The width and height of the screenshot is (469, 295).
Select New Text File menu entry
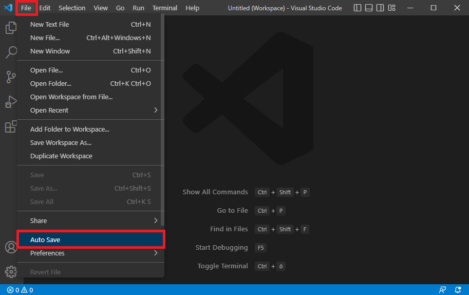click(x=90, y=25)
